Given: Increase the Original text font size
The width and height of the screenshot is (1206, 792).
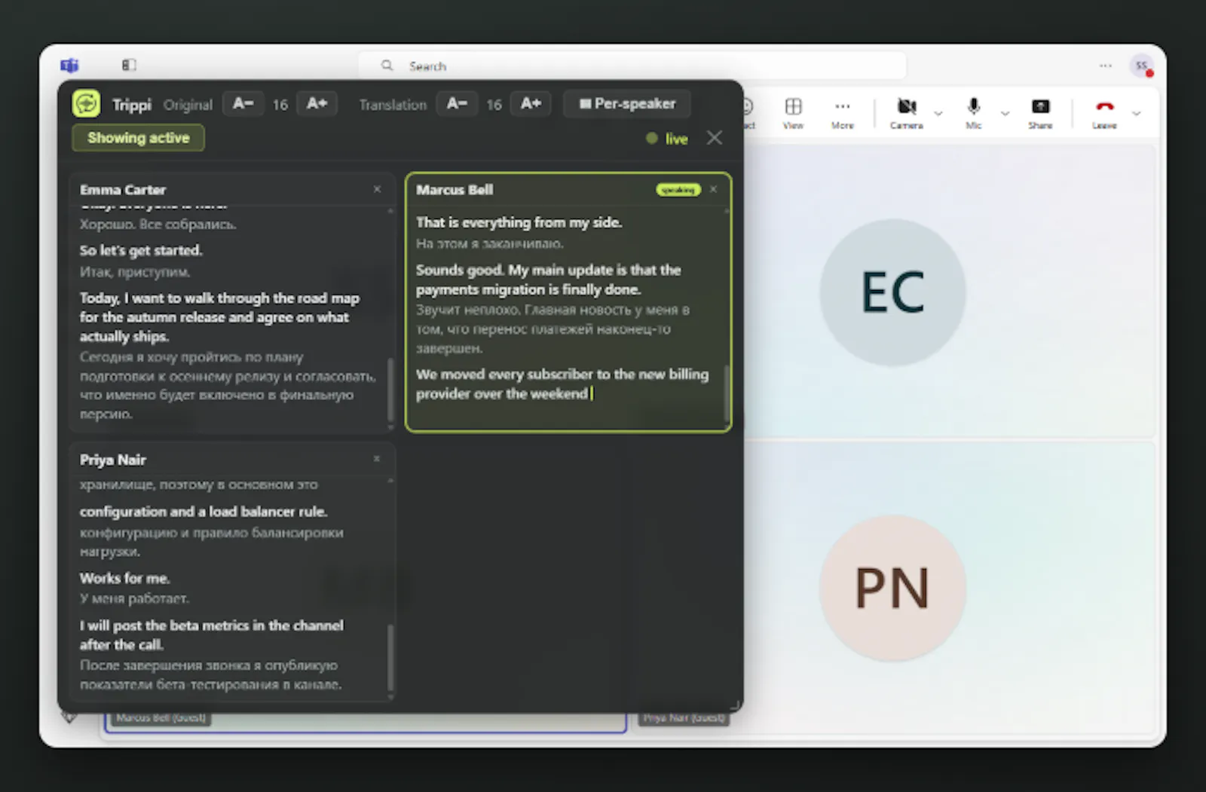Looking at the screenshot, I should (317, 103).
